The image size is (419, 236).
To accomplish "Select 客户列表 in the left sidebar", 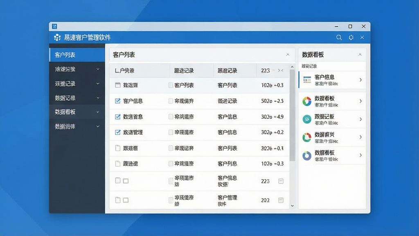I will click(x=77, y=55).
